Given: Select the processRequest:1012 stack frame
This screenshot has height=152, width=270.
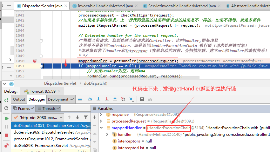Looking at the screenshot, I should pos(51,139).
